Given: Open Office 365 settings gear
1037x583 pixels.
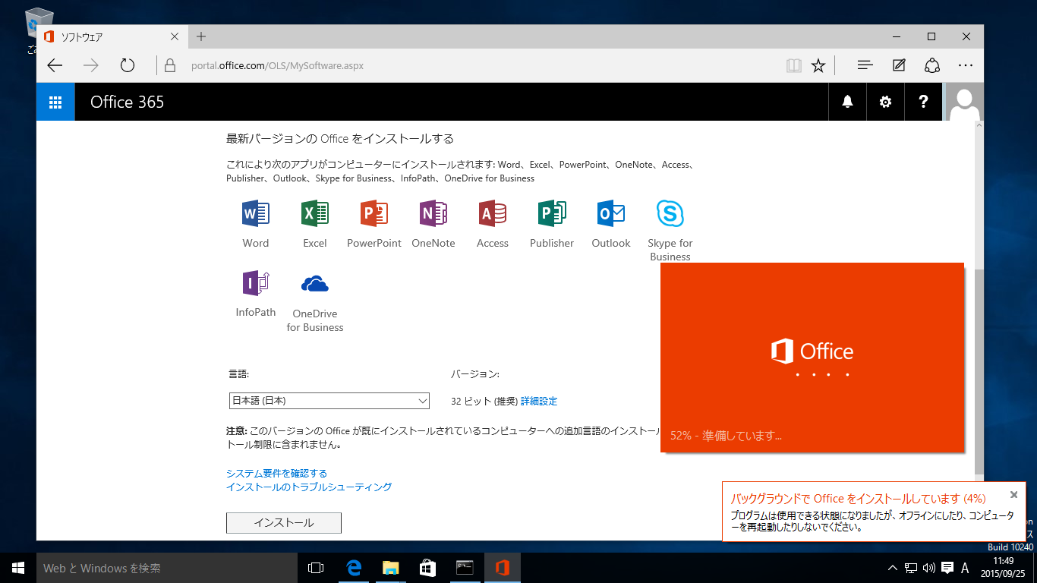Looking at the screenshot, I should 885,102.
